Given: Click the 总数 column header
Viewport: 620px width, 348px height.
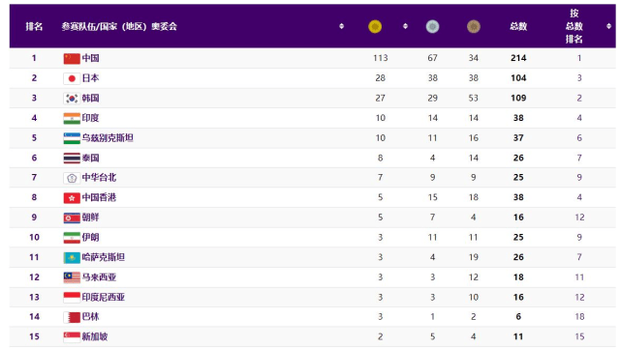Looking at the screenshot, I should point(518,26).
